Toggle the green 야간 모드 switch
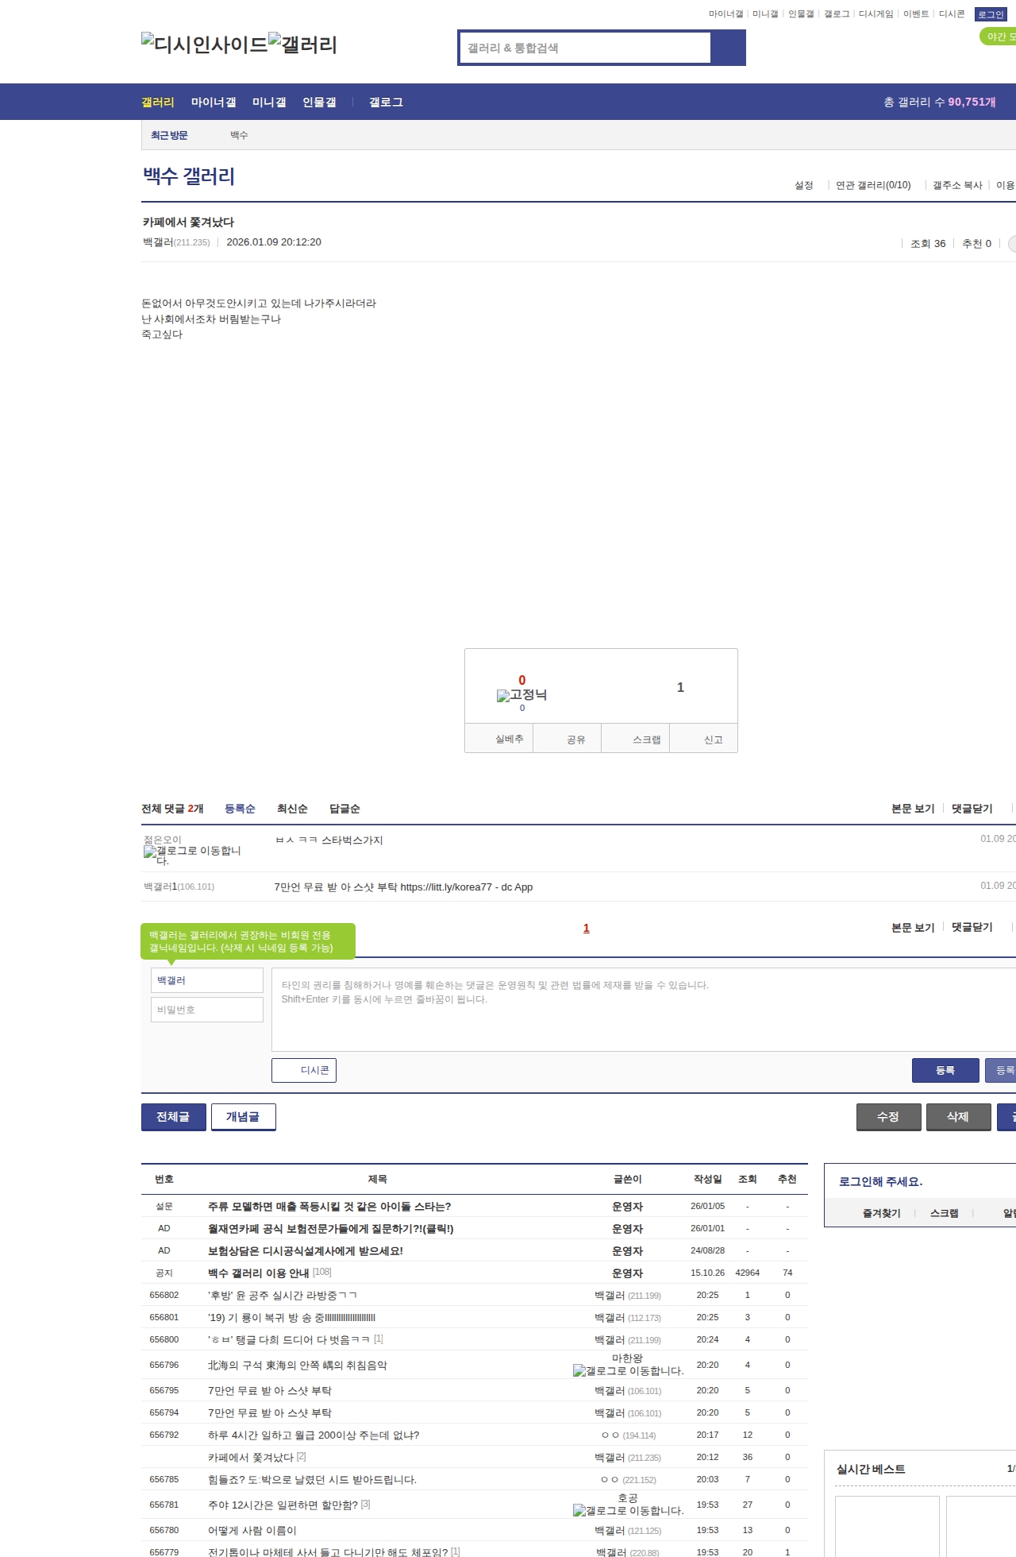The image size is (1016, 1557). (999, 37)
